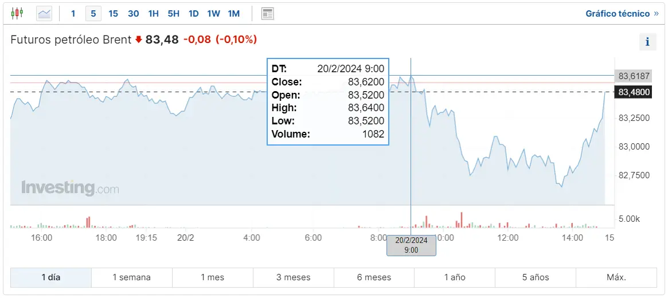Switch interval to 30 minutes
Image resolution: width=668 pixels, height=298 pixels.
133,13
